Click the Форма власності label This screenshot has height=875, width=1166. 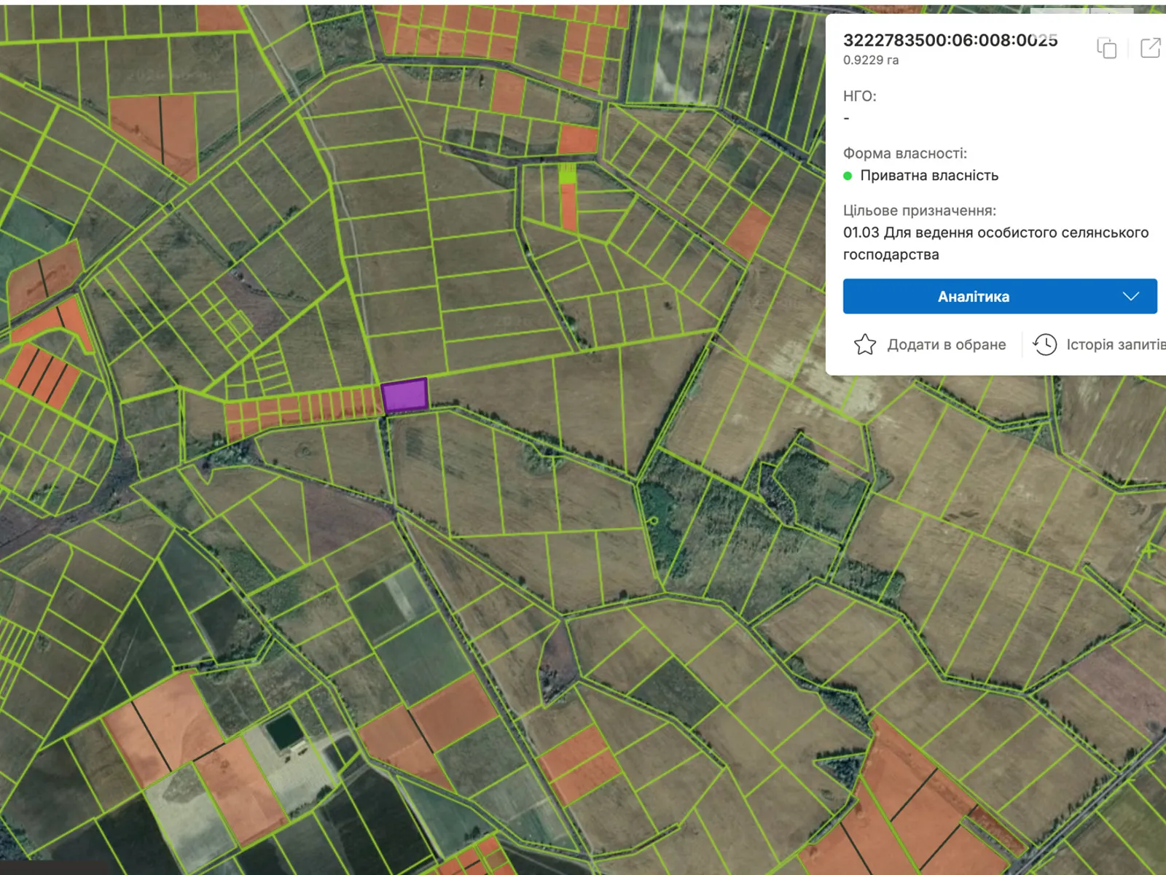[x=904, y=153]
